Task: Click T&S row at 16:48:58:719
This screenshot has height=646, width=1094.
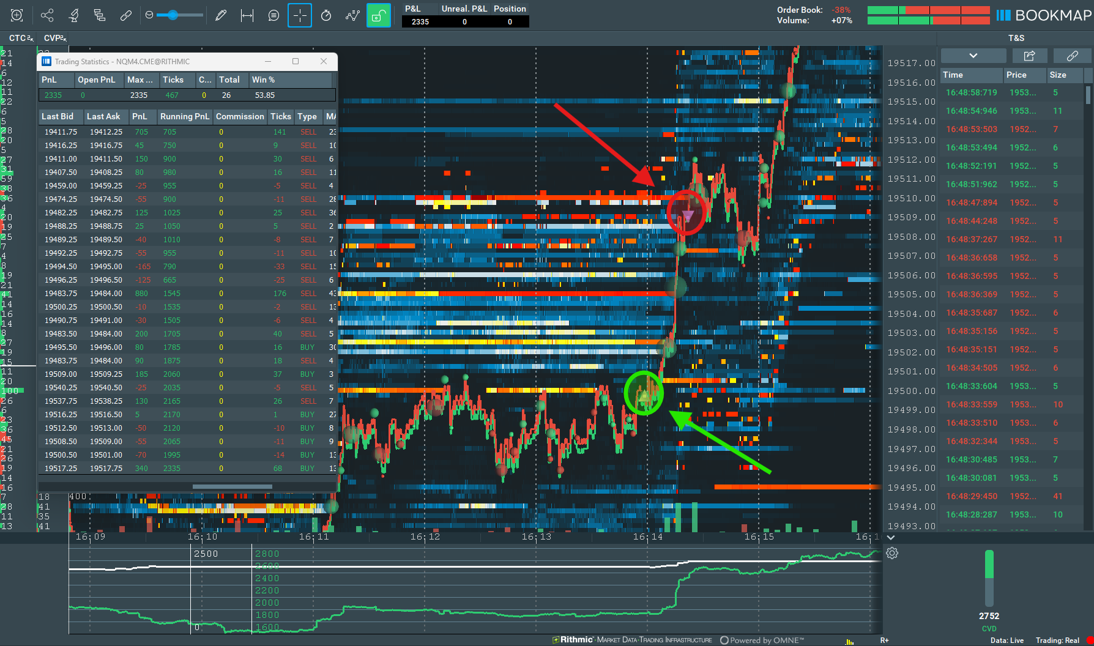Action: coord(1012,92)
